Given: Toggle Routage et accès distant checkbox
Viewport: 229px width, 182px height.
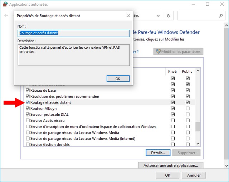Looking at the screenshot, I should coord(28,102).
